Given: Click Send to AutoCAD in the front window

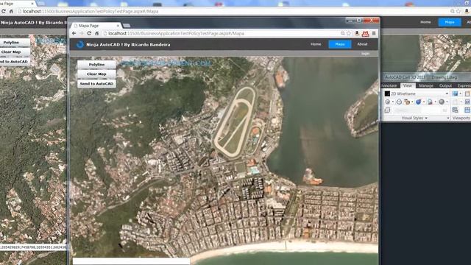Looking at the screenshot, I should [96, 83].
